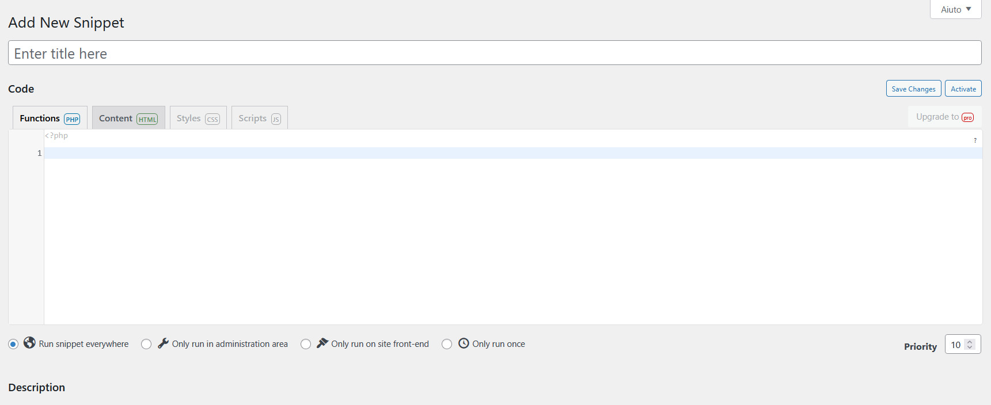Choose the Only run once radio button
Screen dimensions: 991x405
[x=447, y=344]
